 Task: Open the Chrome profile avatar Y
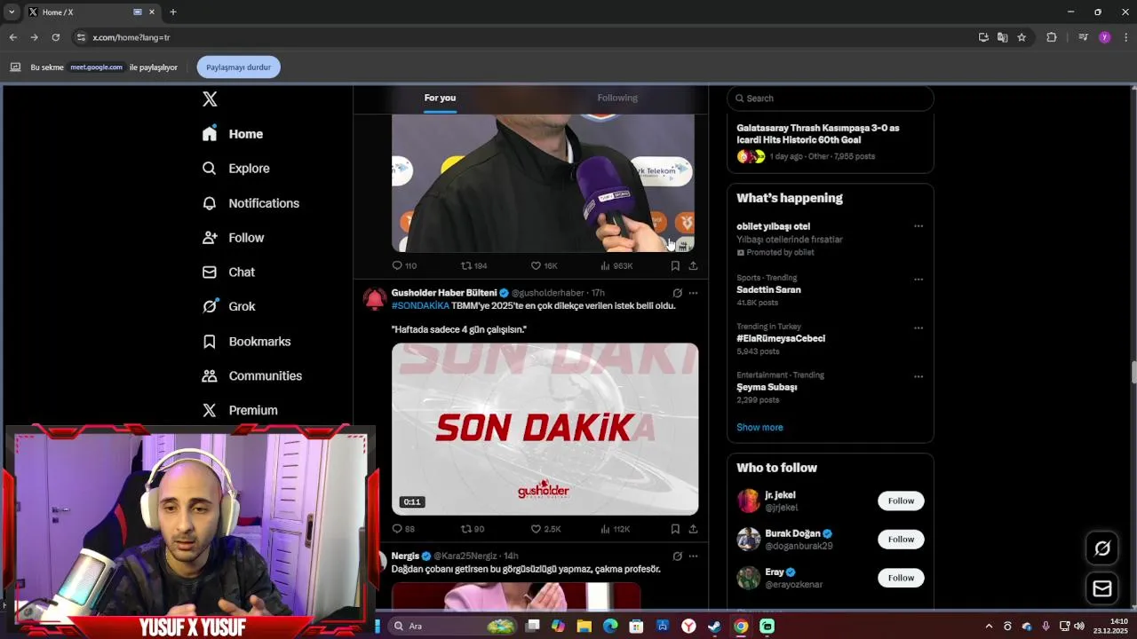tap(1104, 37)
